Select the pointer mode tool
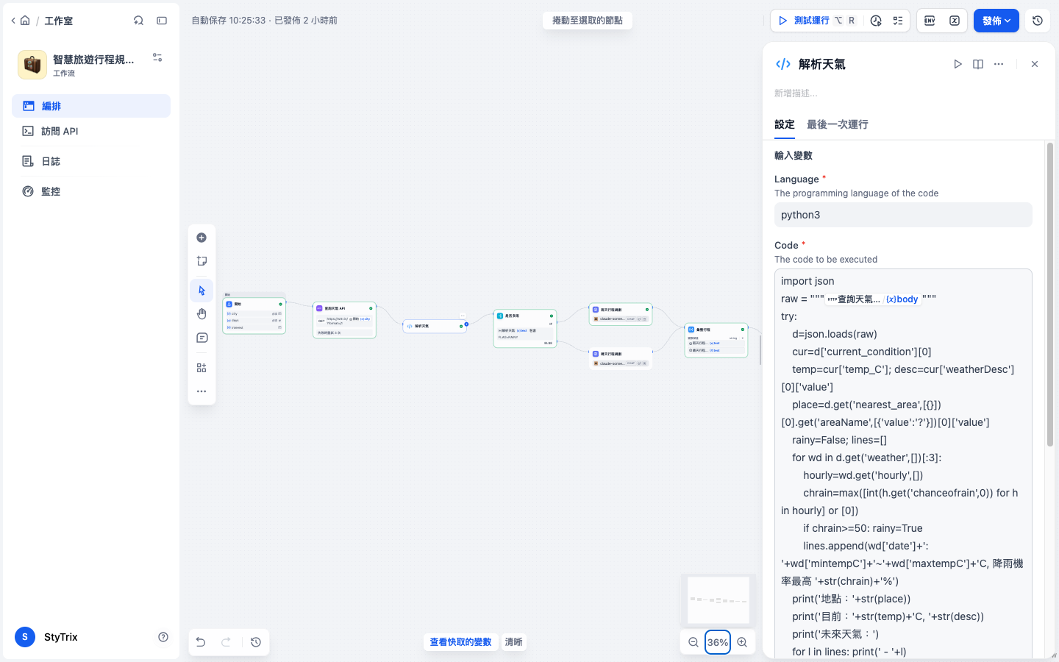Viewport: 1059px width, 662px height. (202, 291)
